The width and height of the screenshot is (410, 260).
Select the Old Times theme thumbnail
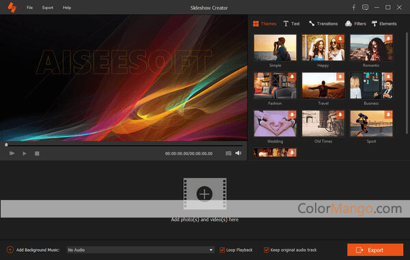coord(323,124)
